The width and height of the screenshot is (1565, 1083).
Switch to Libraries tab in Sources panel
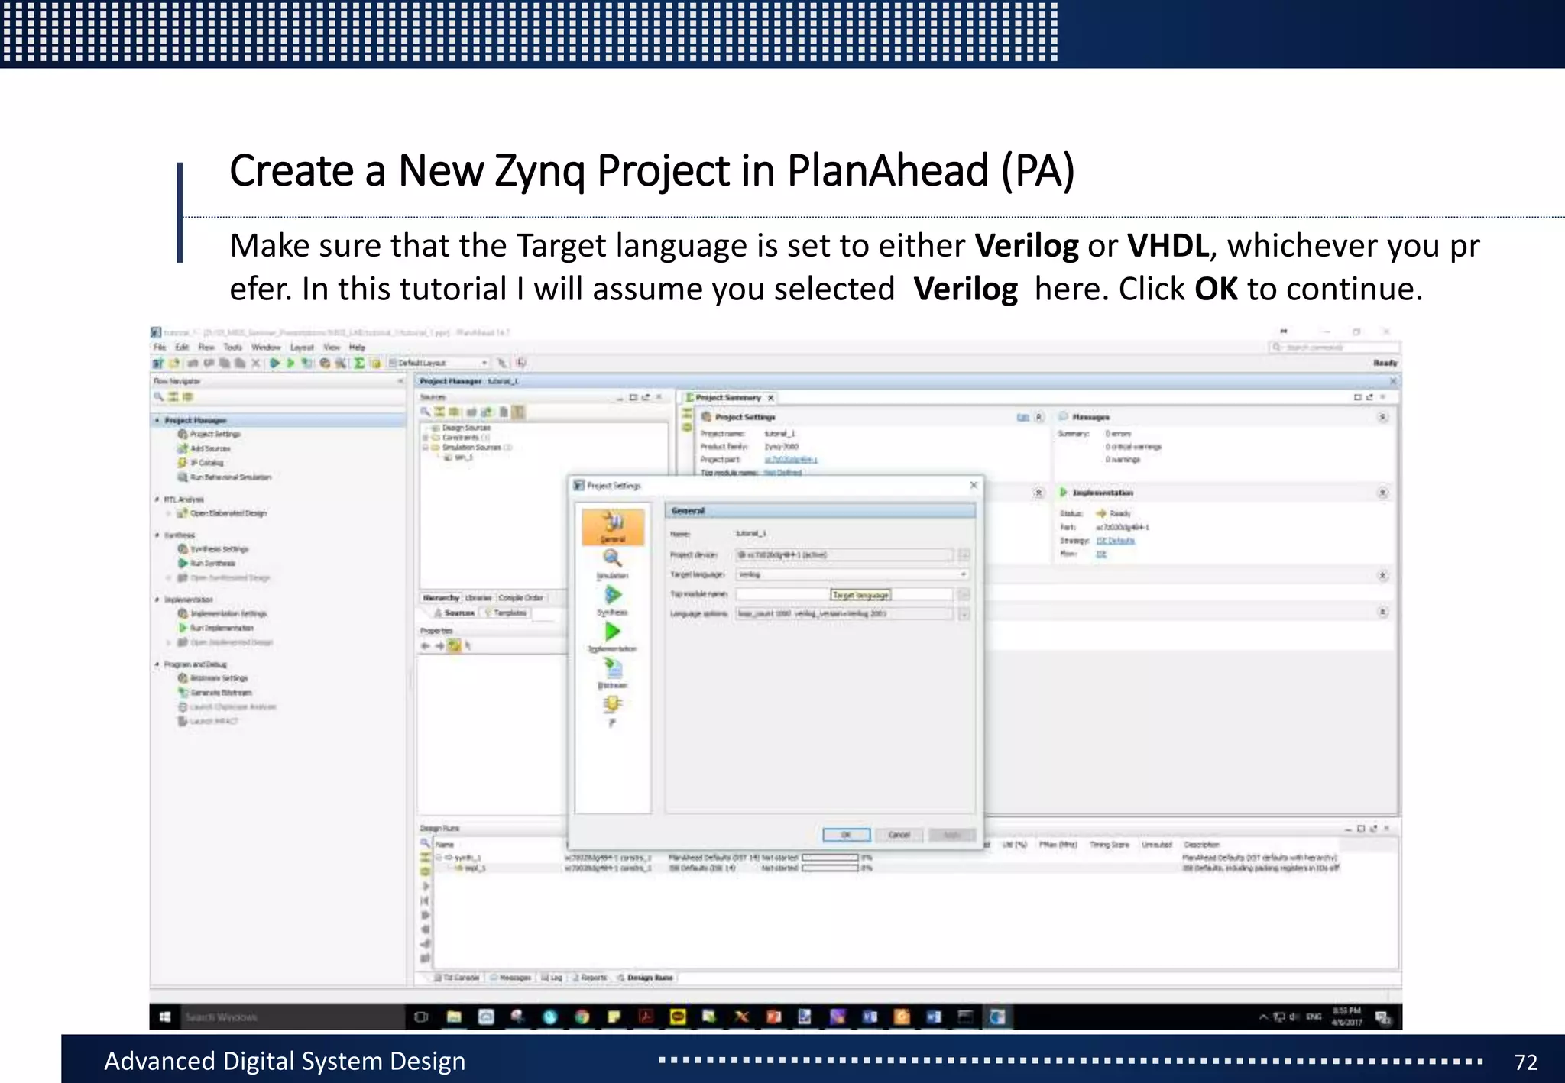478,598
